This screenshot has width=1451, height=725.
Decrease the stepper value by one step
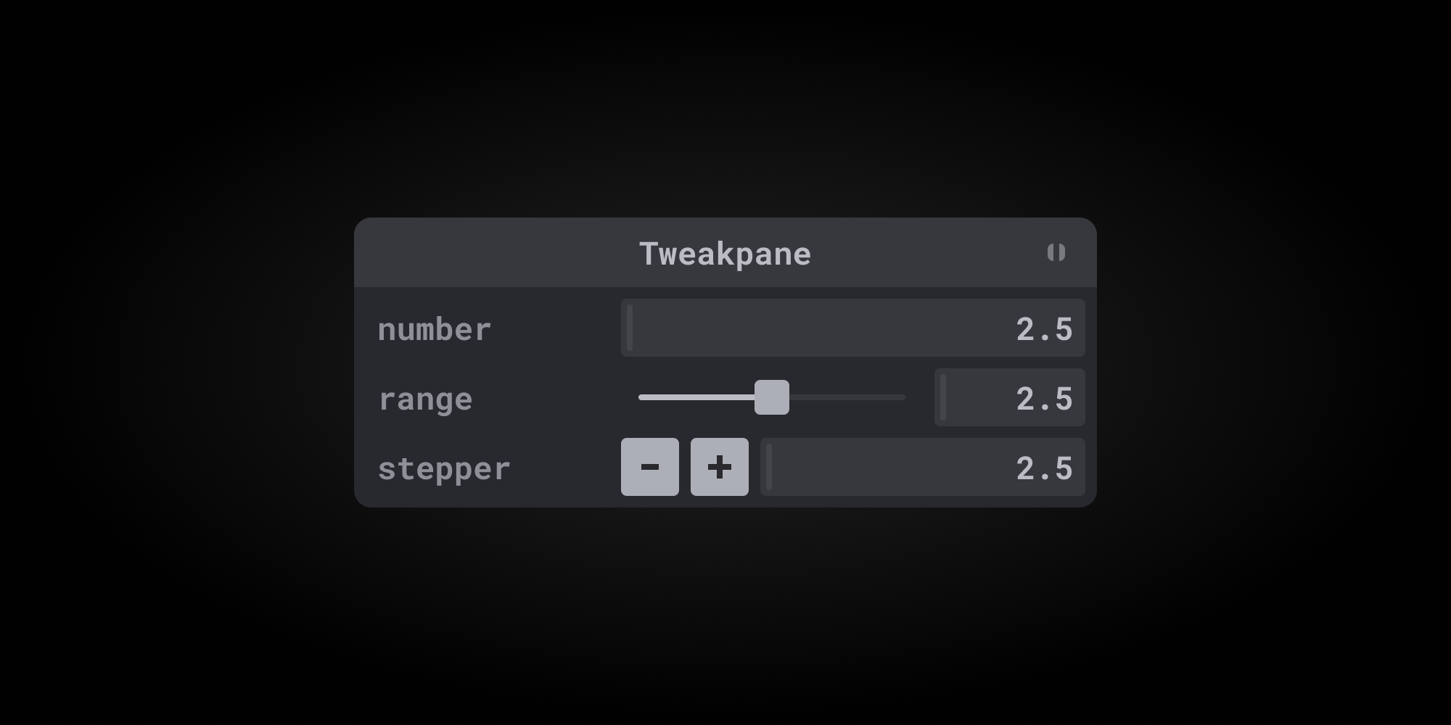click(649, 466)
